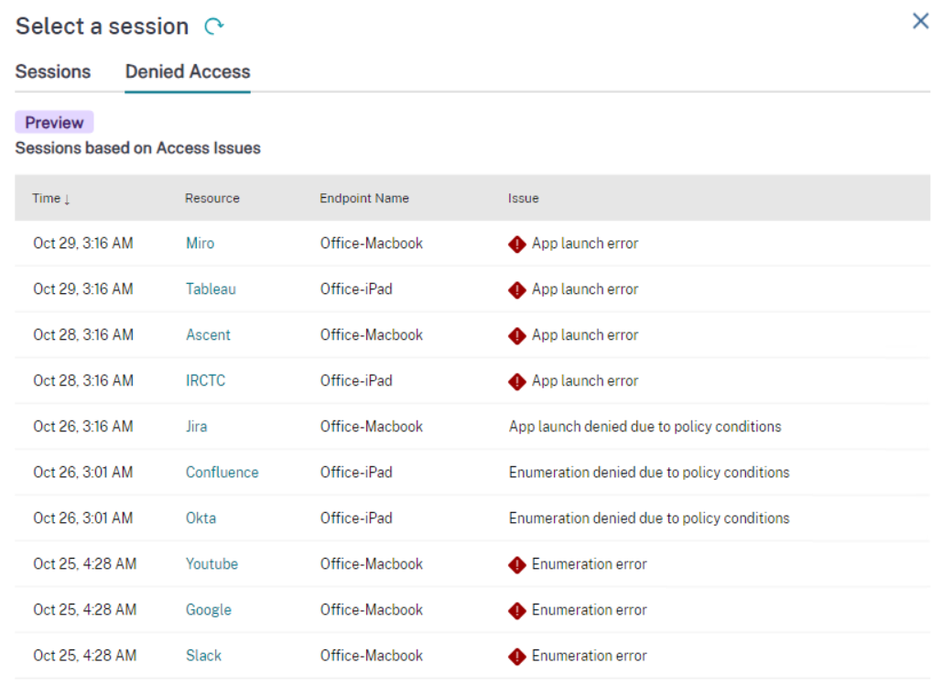Click the Youtube resource link

click(211, 563)
